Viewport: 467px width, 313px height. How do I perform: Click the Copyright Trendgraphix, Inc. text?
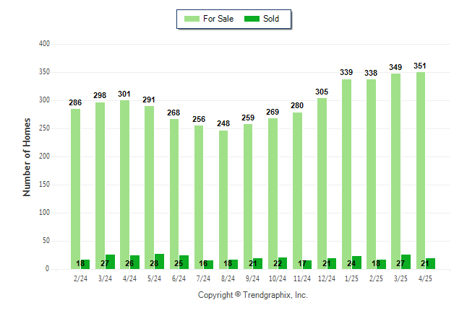coord(253,295)
